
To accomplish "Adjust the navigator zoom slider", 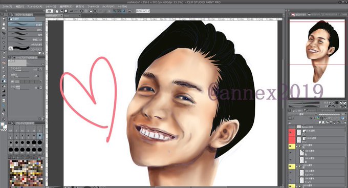I will click(x=304, y=103).
